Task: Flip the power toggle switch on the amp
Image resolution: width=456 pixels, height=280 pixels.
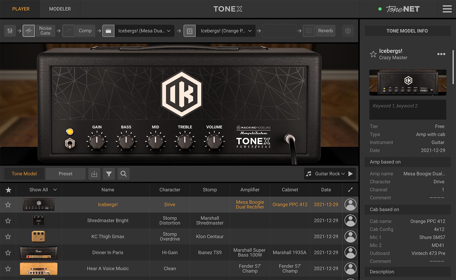Action: (x=70, y=143)
